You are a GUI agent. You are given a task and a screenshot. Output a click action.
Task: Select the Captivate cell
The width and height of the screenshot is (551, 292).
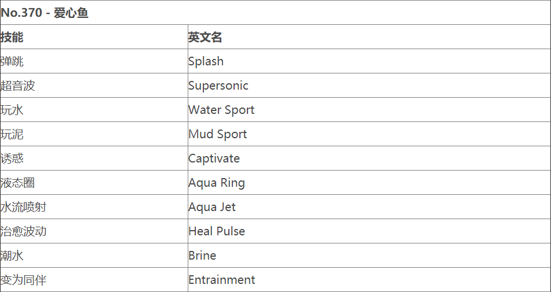[x=214, y=158]
